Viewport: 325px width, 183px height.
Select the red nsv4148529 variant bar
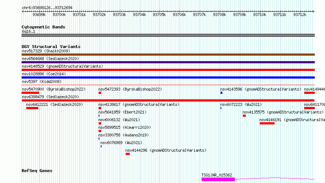(x=168, y=70)
